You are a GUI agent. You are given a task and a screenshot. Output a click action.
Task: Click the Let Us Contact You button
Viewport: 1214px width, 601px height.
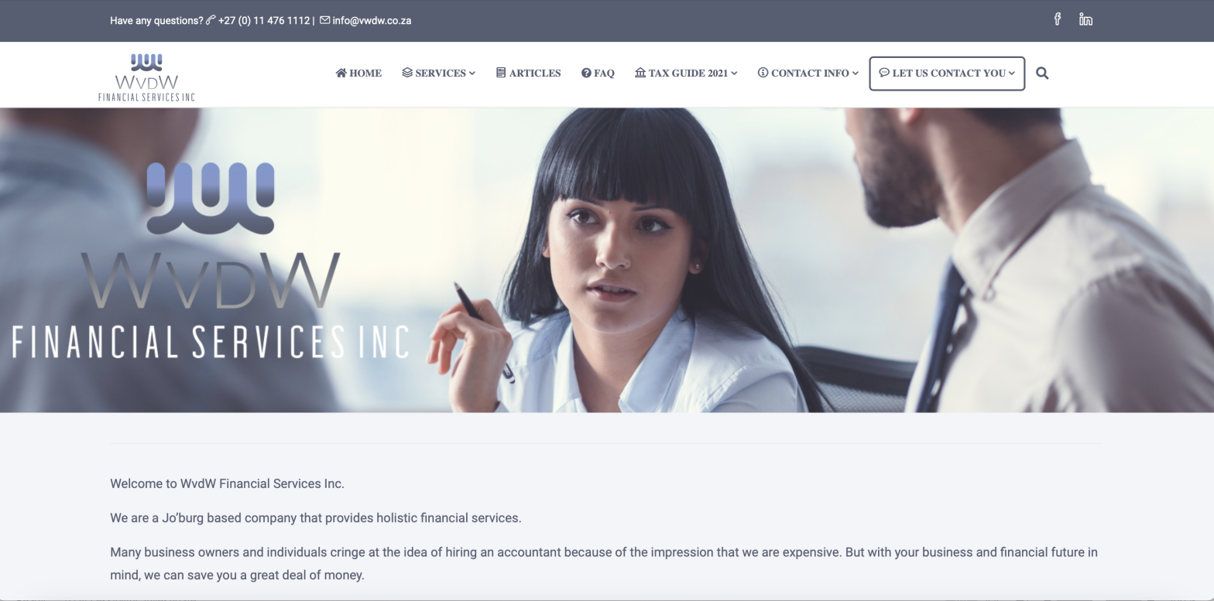tap(947, 73)
